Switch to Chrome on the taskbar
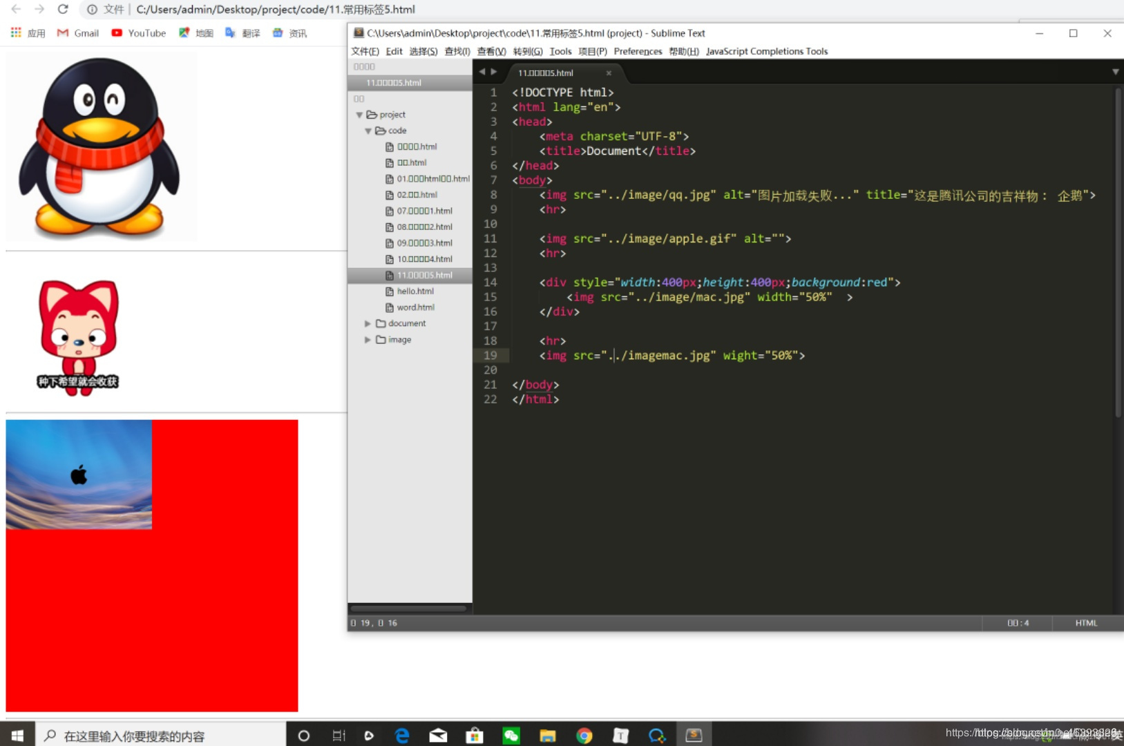 click(x=584, y=736)
